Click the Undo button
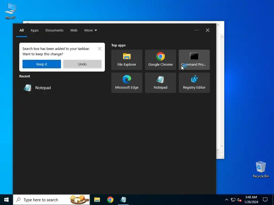This screenshot has width=274, height=205. 82,64
